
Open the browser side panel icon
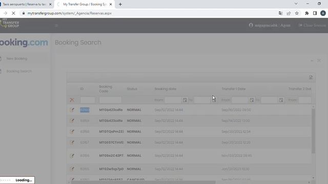point(315,13)
